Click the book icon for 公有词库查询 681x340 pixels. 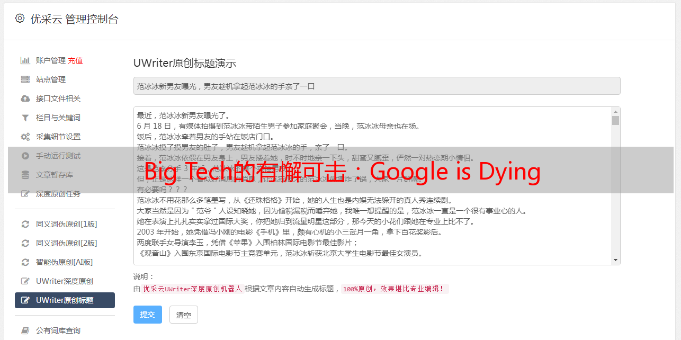point(25,330)
